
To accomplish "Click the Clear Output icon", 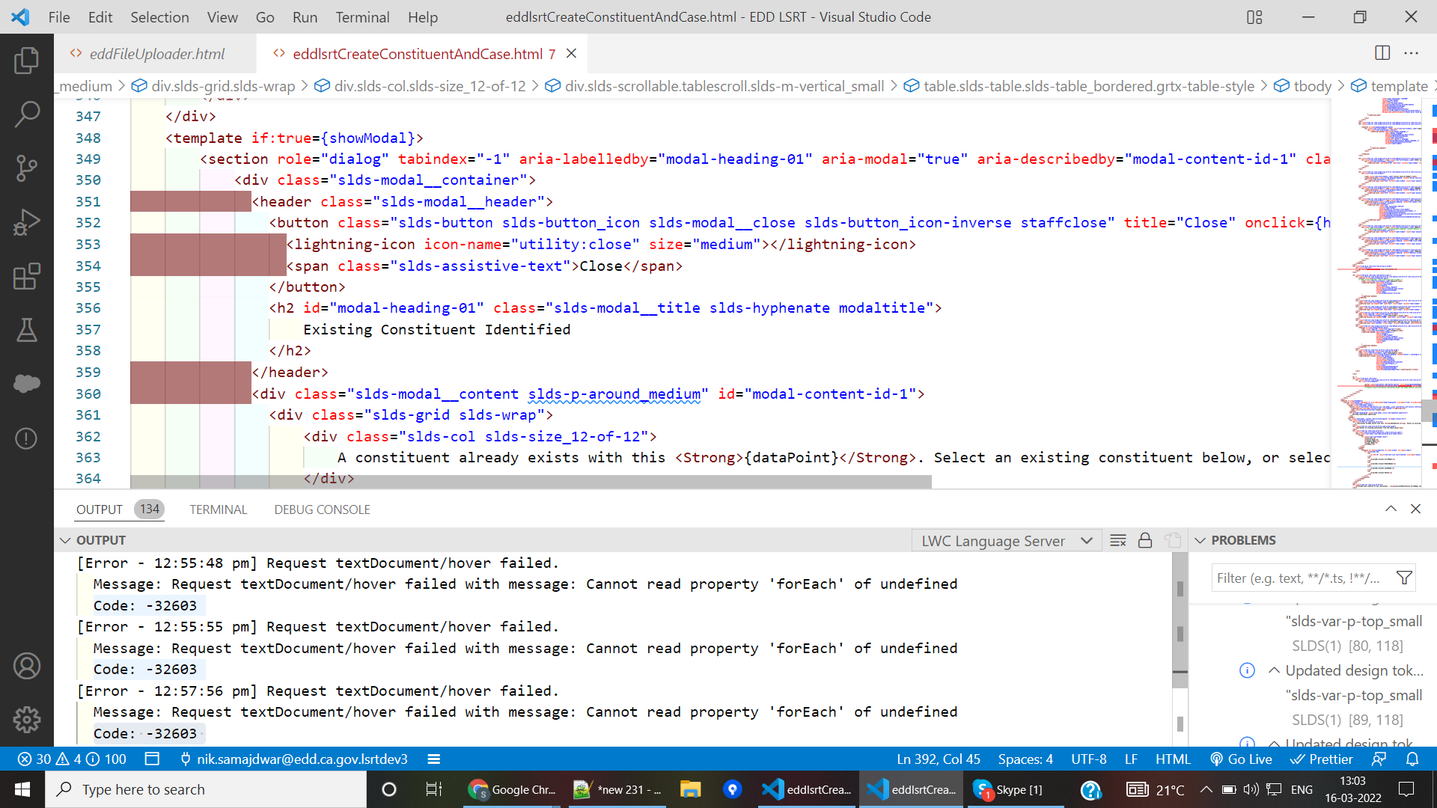I will 1118,540.
